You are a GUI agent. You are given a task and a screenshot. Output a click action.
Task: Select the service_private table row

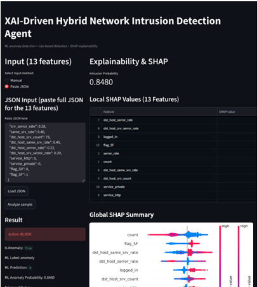[173, 187]
